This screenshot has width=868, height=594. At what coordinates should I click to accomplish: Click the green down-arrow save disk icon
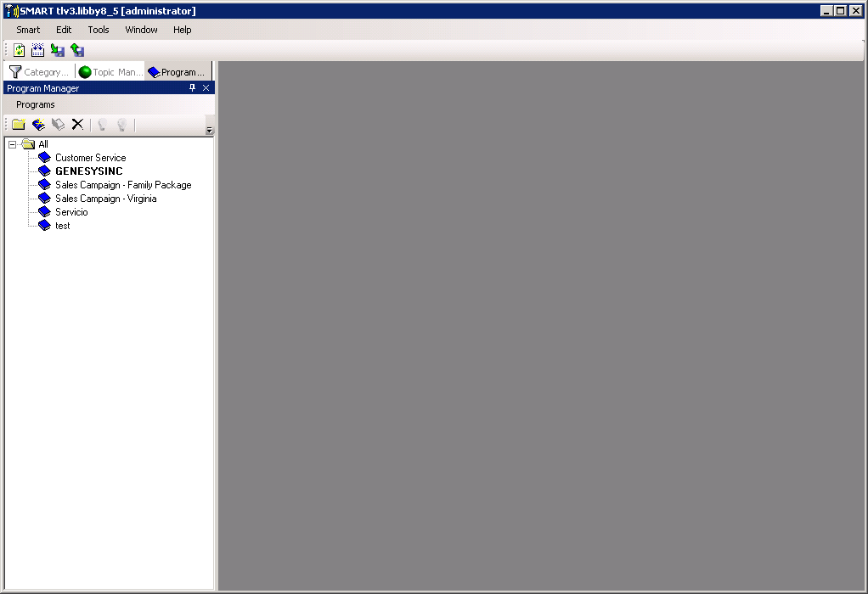pos(58,50)
